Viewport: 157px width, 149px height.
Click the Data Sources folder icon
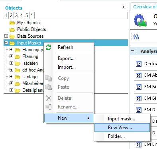click(x=12, y=36)
